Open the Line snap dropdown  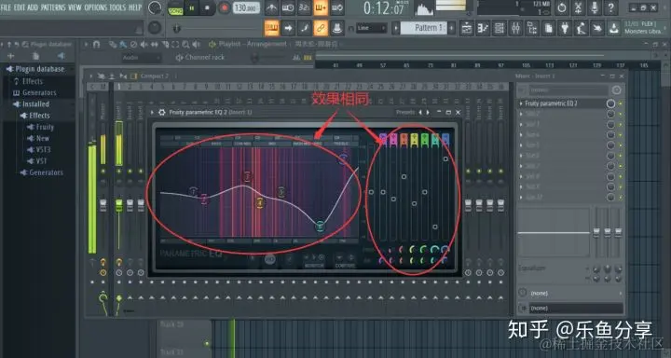tap(372, 28)
